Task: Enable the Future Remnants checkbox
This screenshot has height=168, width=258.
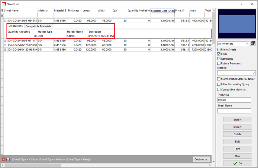Action: point(219,63)
